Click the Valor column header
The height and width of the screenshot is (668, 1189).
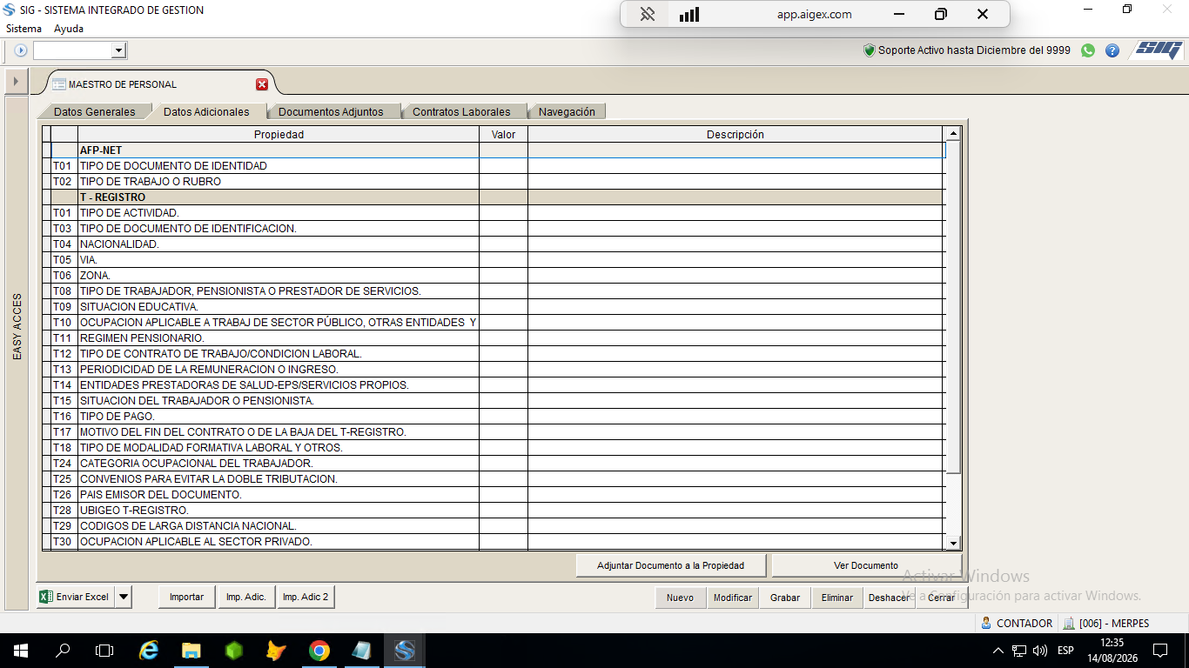[503, 135]
